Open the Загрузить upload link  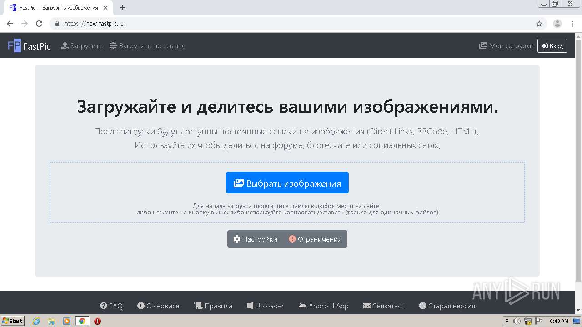click(x=82, y=46)
